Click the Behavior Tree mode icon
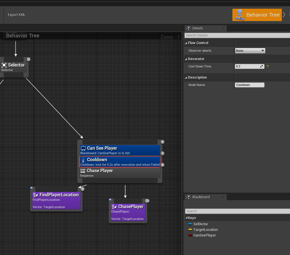Image resolution: width=290 pixels, height=255 pixels. click(x=239, y=15)
